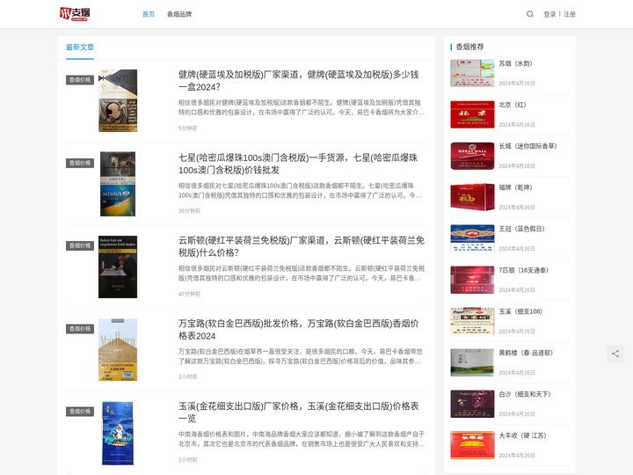This screenshot has height=475, width=633.
Task: Open sidebar item 白沙（细支和天下）
Action: pos(525,394)
